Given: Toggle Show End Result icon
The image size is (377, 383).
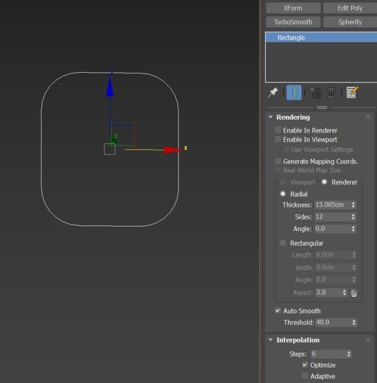Looking at the screenshot, I should (294, 93).
